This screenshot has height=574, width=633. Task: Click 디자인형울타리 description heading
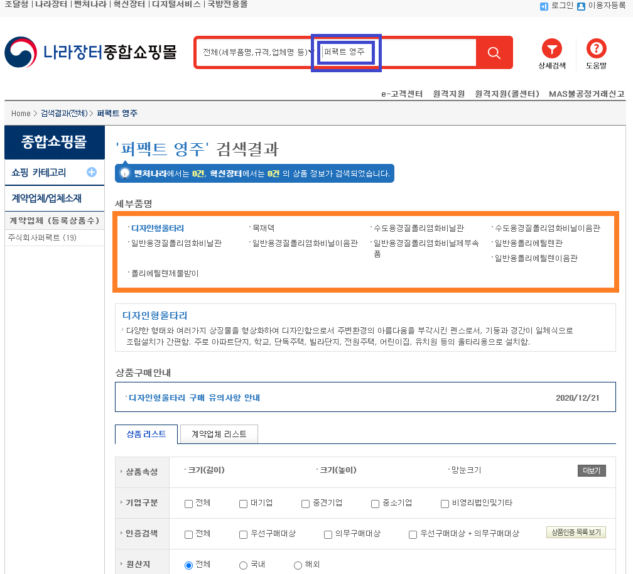(x=155, y=315)
